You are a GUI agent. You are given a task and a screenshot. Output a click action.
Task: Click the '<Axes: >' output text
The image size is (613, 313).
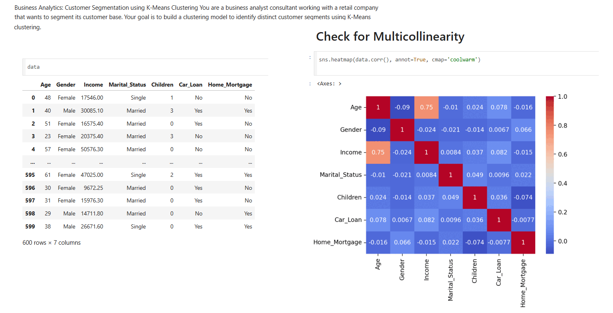tap(329, 84)
